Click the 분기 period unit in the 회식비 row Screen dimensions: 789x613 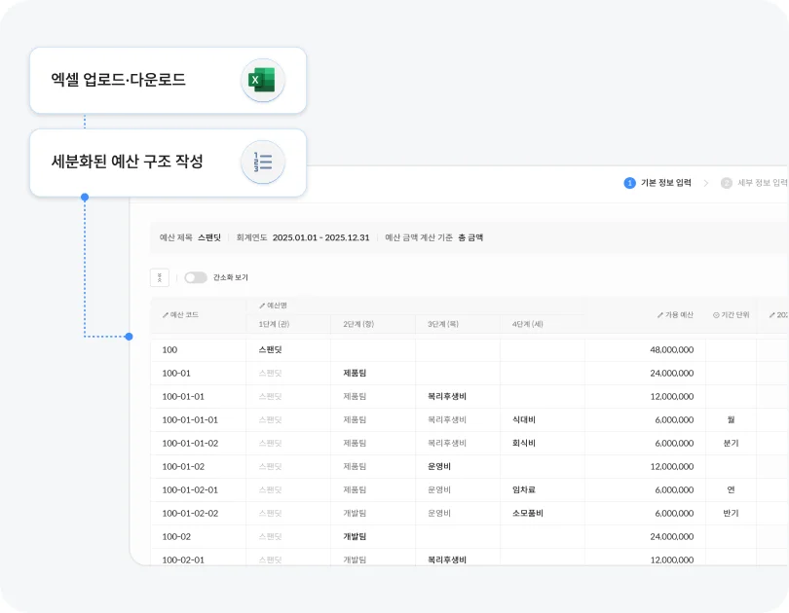click(x=731, y=443)
